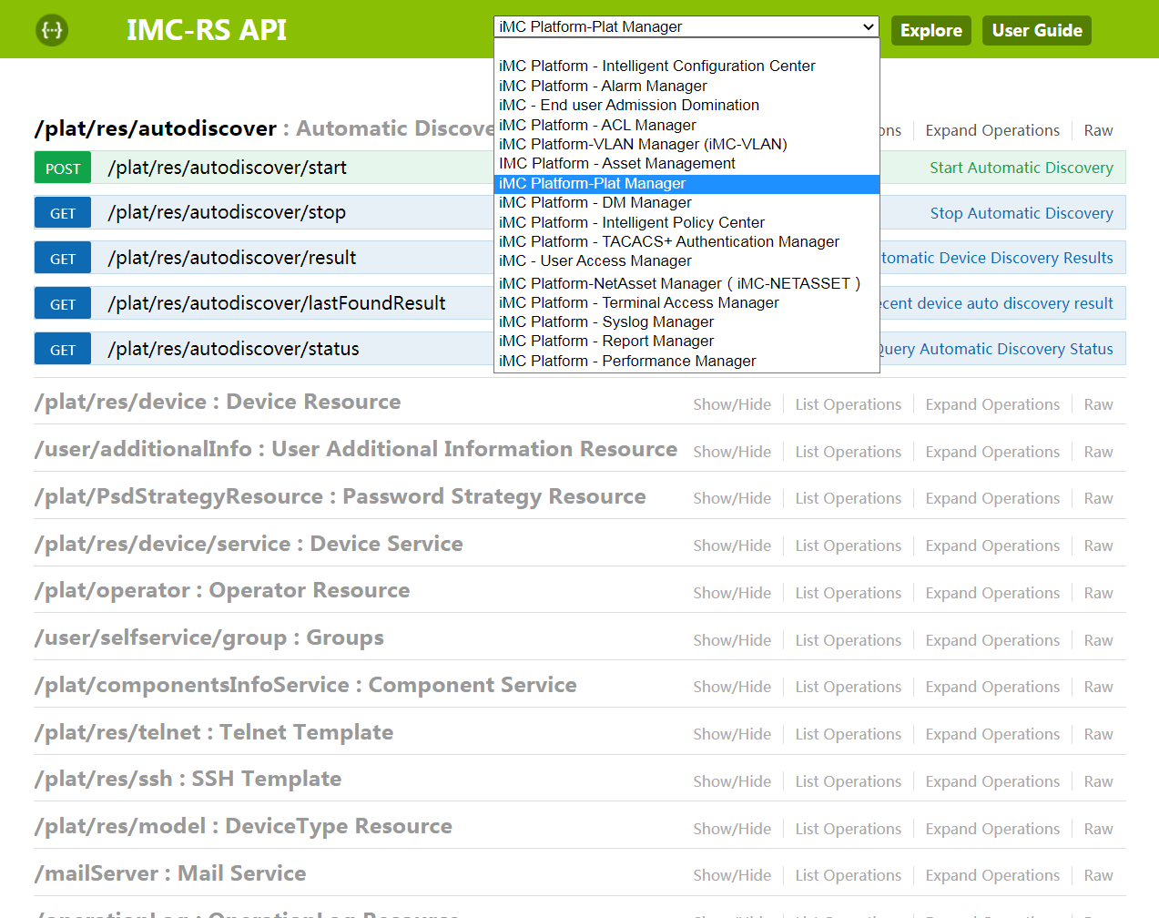Click the Swagger logo icon in header
The width and height of the screenshot is (1159, 918).
[x=52, y=30]
